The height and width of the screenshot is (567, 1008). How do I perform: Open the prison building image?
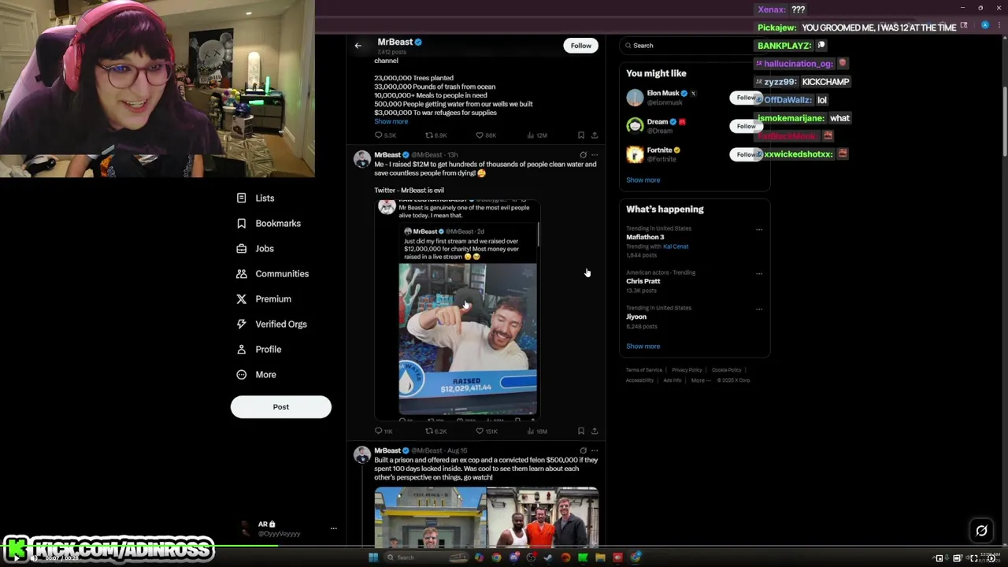tap(430, 517)
